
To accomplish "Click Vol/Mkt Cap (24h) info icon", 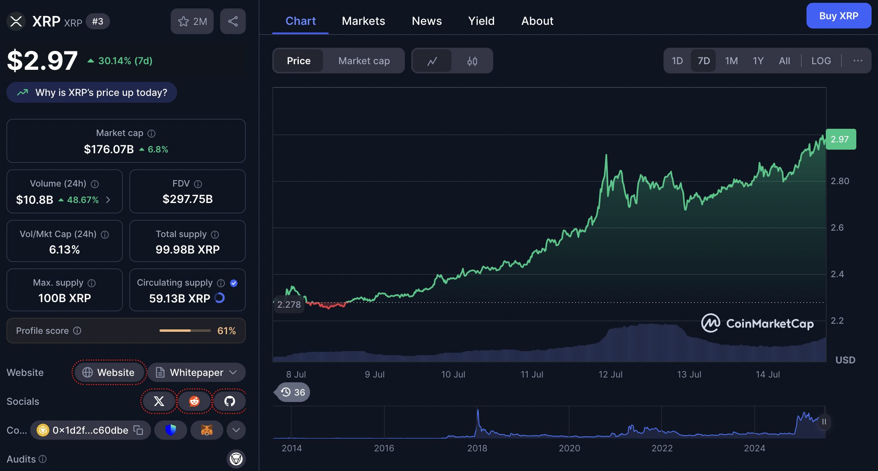I will coord(105,234).
